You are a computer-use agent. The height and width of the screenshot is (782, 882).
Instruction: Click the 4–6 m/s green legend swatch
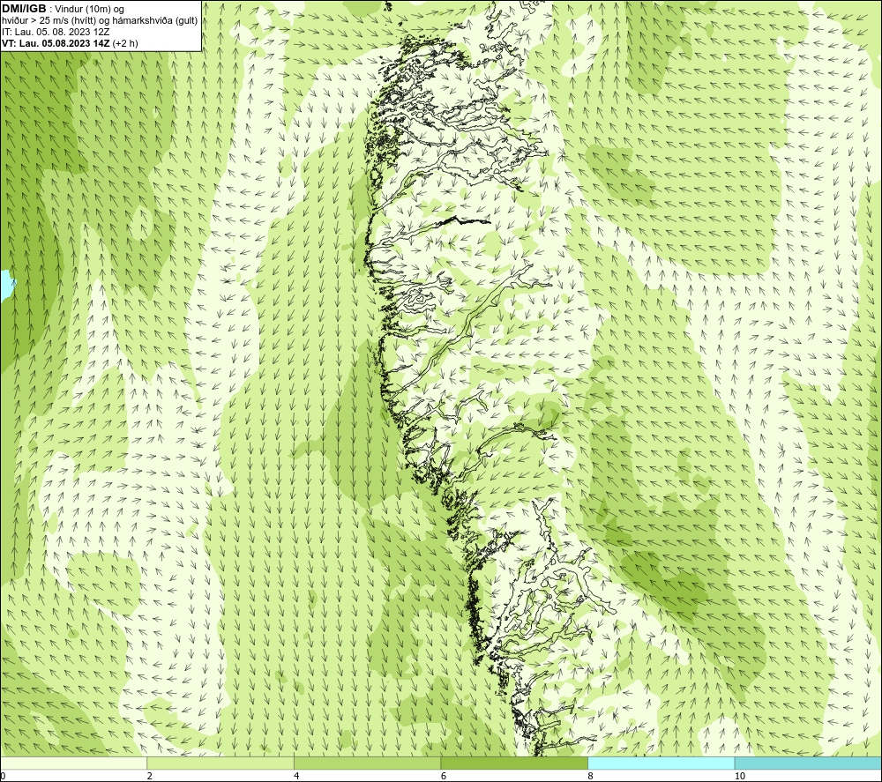tap(367, 763)
